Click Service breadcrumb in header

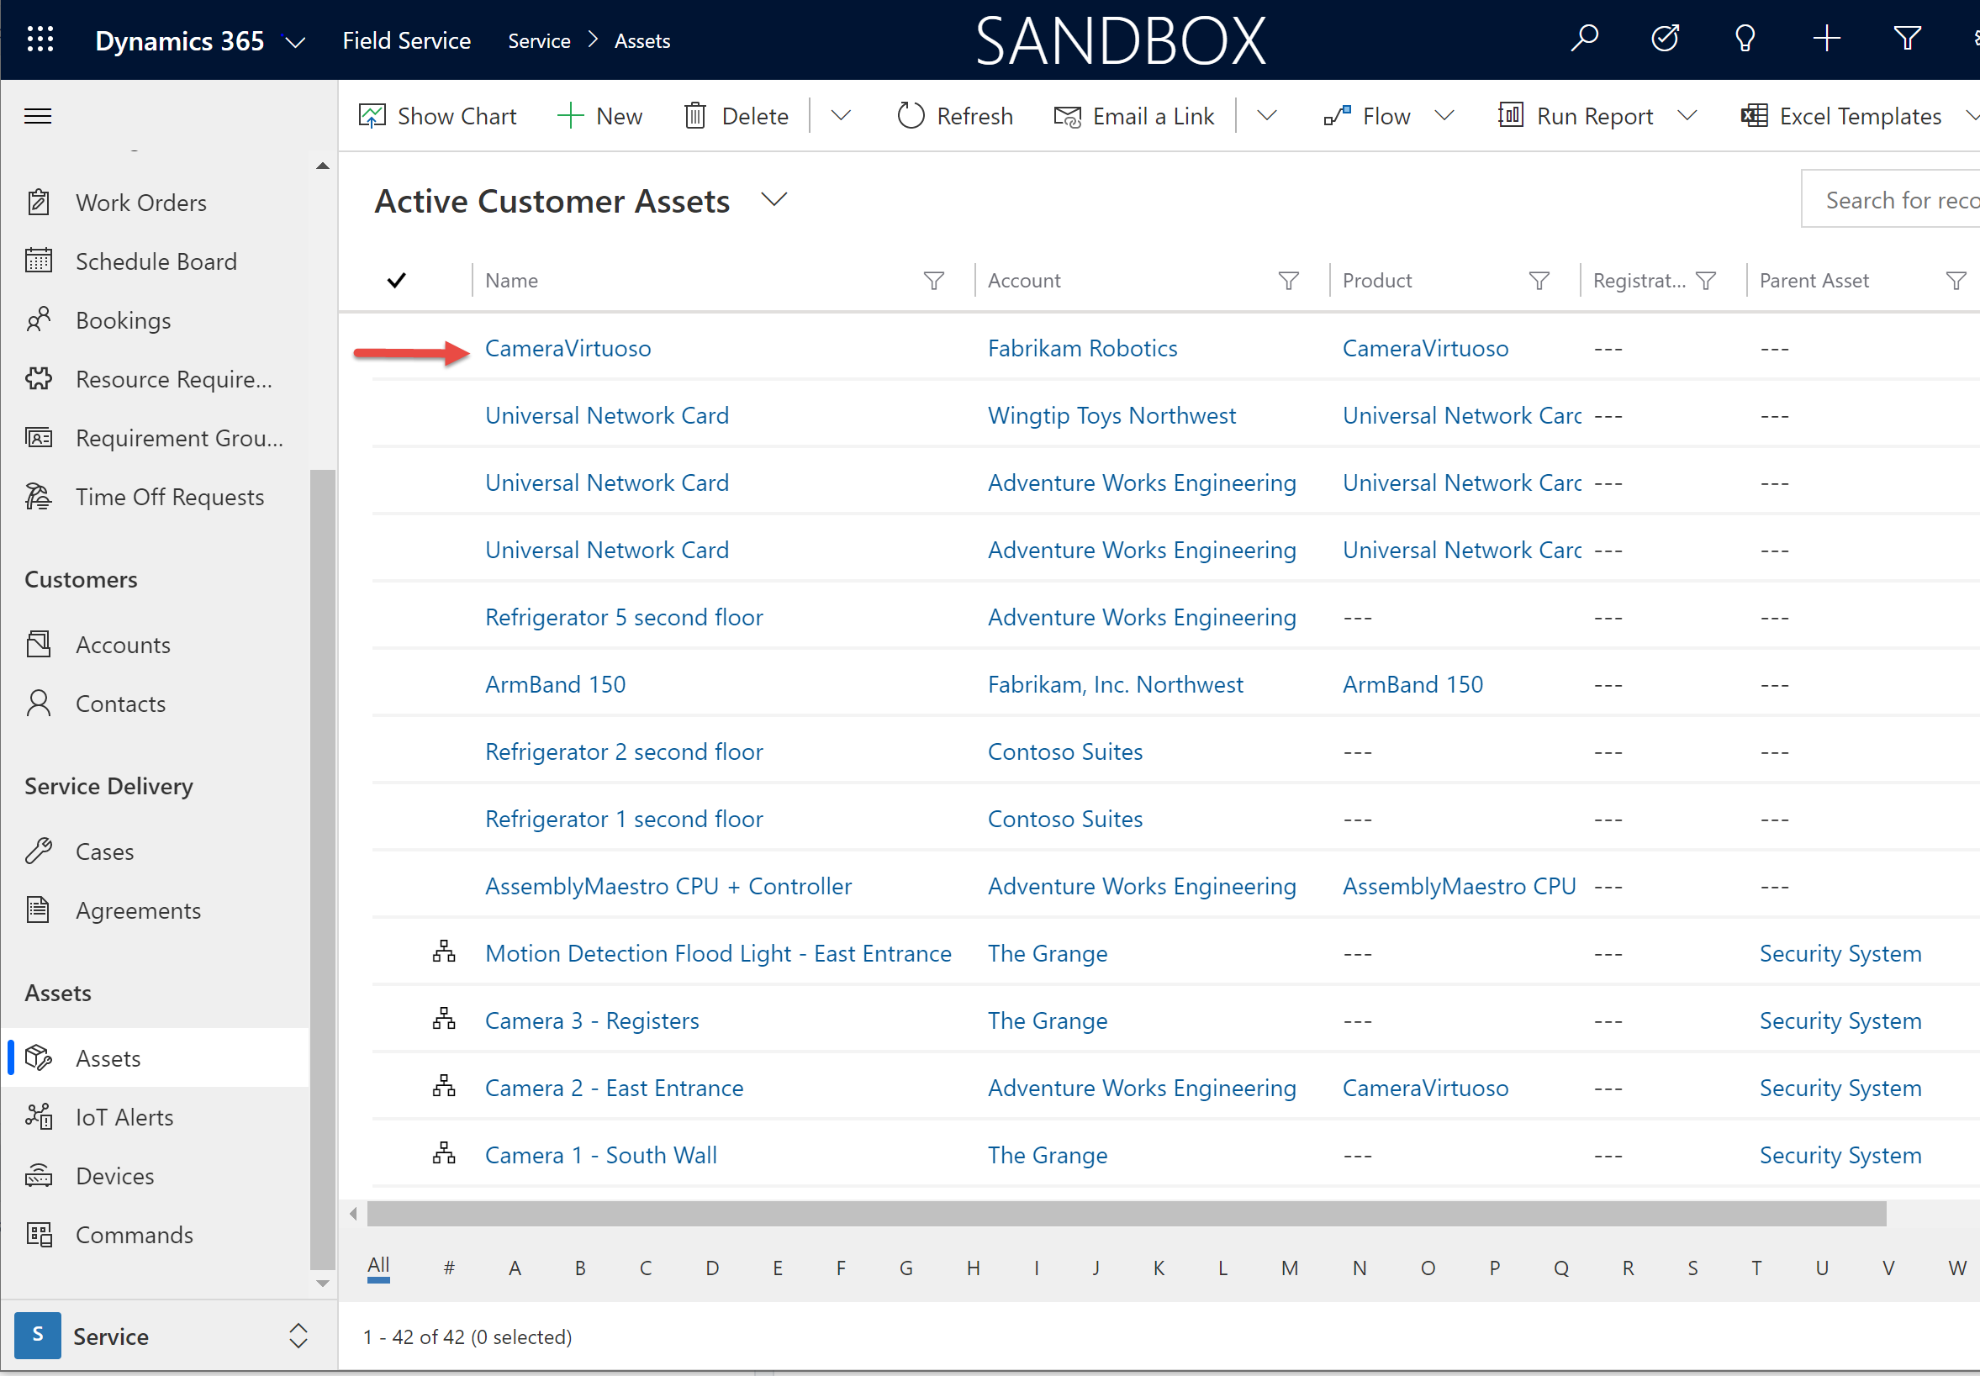[x=539, y=40]
